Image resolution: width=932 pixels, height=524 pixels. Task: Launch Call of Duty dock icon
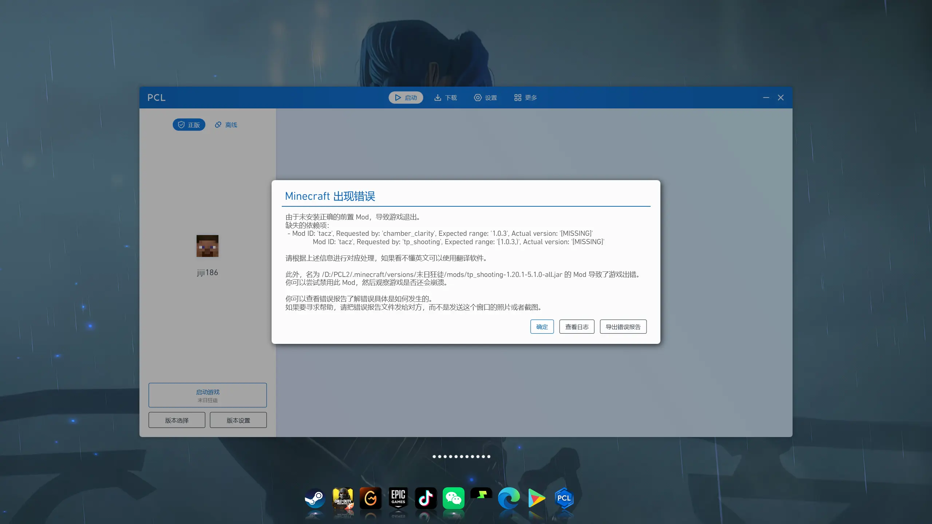point(343,498)
